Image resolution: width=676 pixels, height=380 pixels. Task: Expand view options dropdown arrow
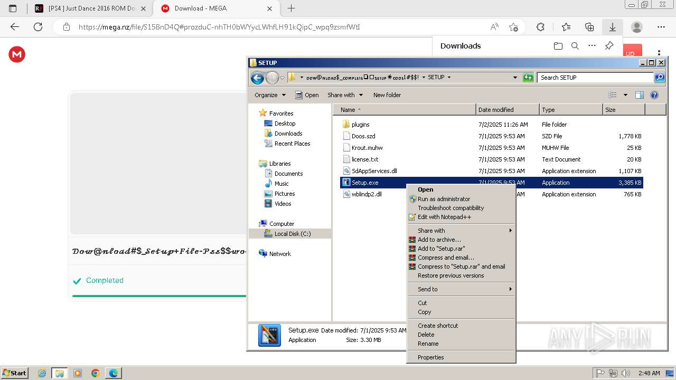click(625, 95)
